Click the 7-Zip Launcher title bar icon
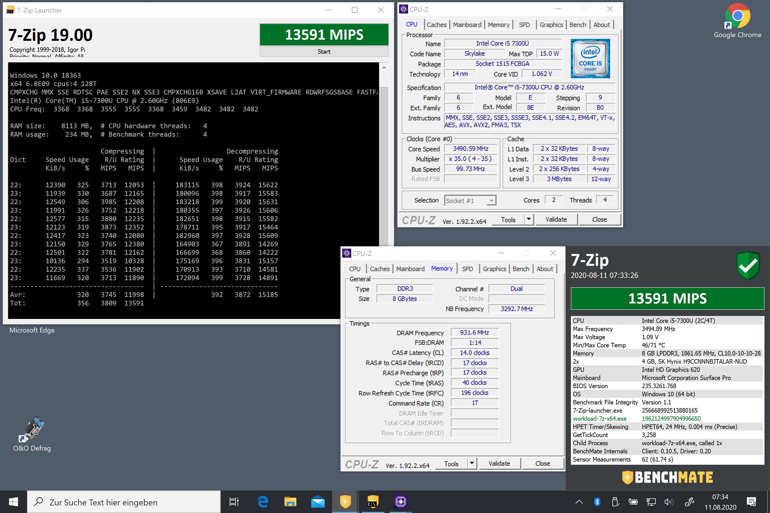This screenshot has height=513, width=770. tap(10, 10)
